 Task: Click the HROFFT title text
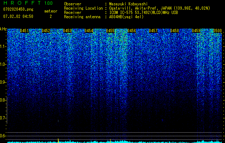22,3
